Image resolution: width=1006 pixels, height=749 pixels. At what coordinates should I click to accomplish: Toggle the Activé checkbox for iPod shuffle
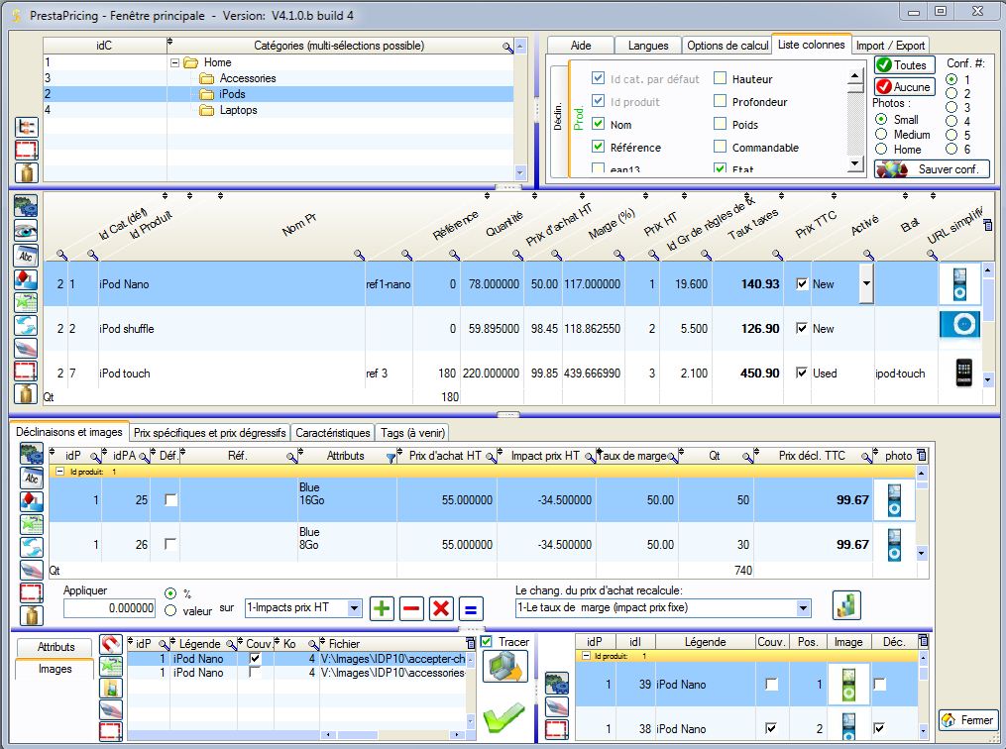pos(802,328)
